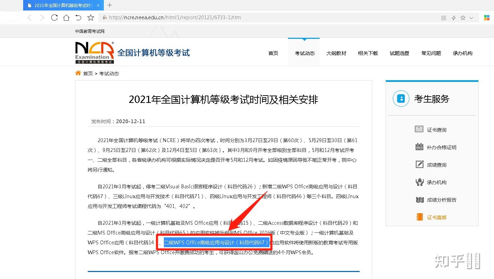Screen dimensions: 494x279
Task: Click 首页 in the breadcrumb
Action: (88, 74)
